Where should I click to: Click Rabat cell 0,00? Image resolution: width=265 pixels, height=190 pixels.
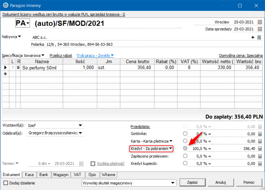click(166, 68)
